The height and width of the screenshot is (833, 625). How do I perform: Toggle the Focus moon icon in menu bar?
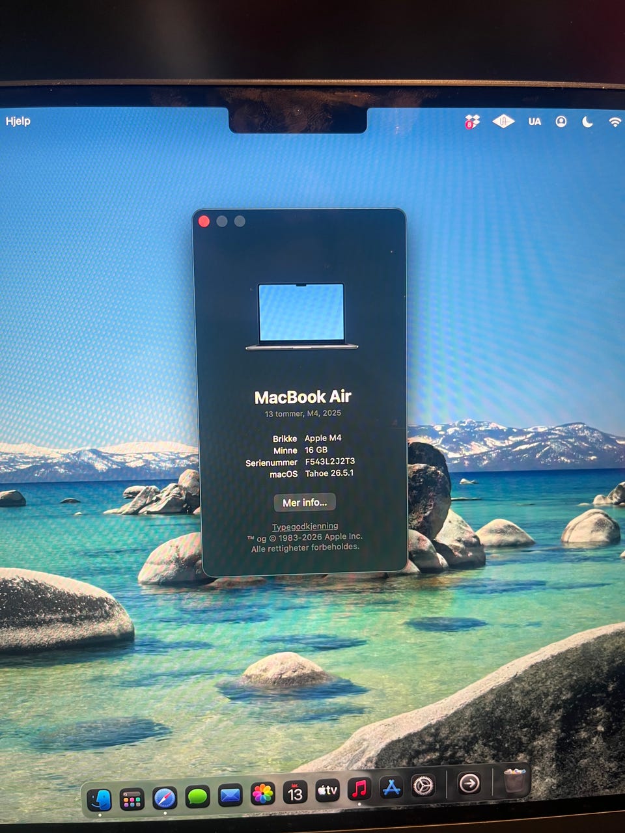(x=587, y=122)
